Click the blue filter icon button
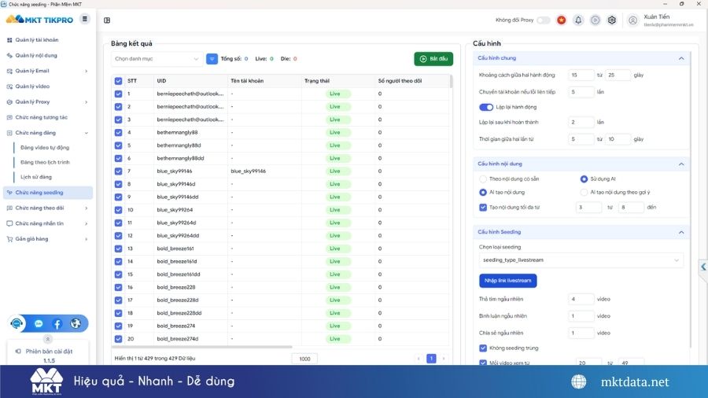This screenshot has height=398, width=708. point(212,59)
